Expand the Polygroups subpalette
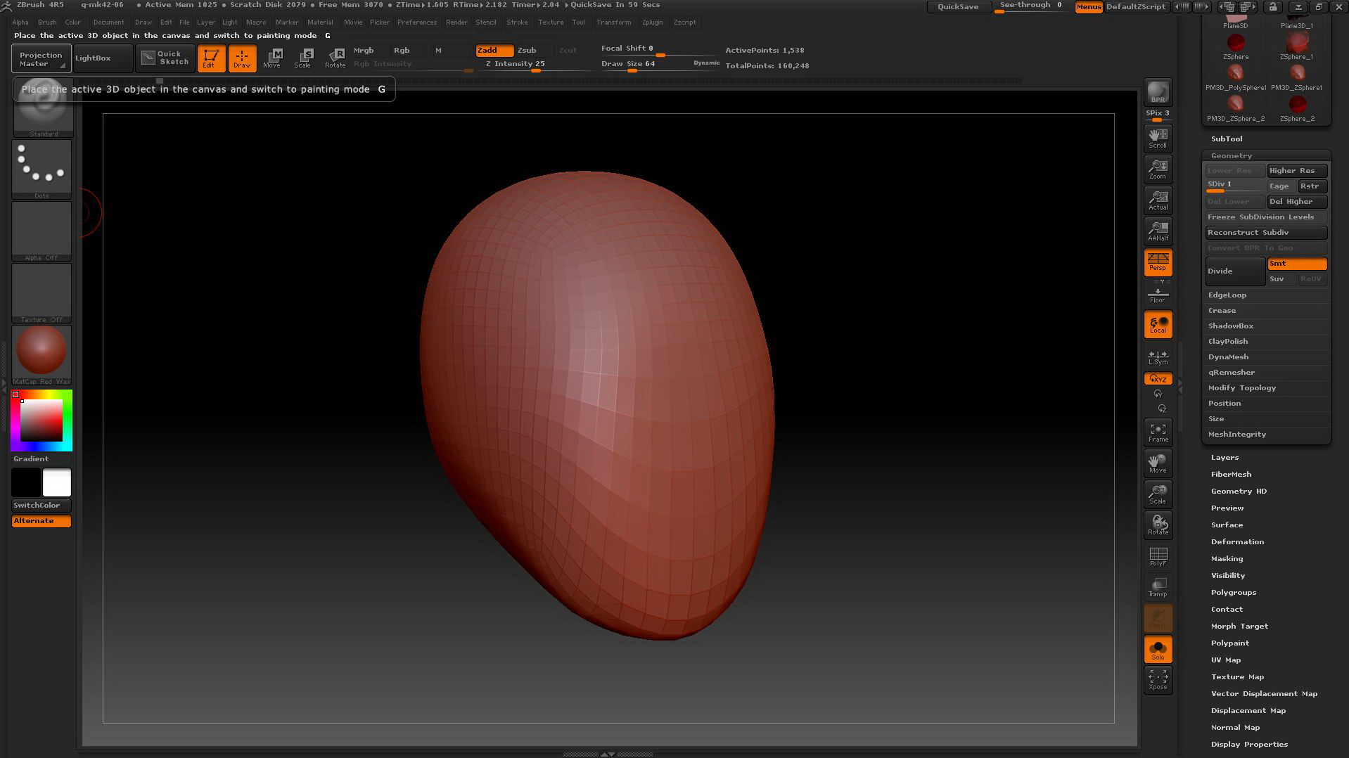Viewport: 1349px width, 758px height. point(1233,592)
